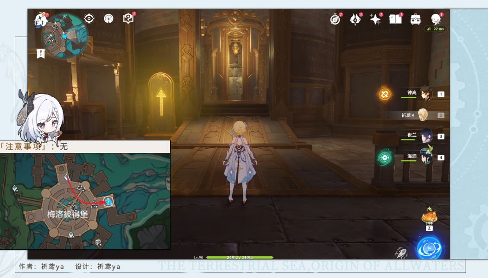Click the glowing golden arrow sign
This screenshot has width=488, height=278.
pos(161,102)
